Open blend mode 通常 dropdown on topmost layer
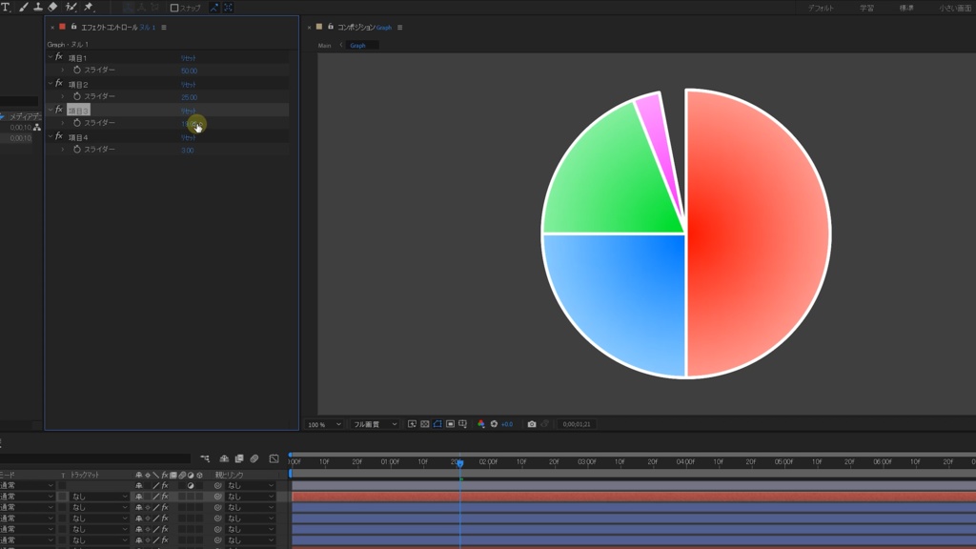The image size is (976, 549). [27, 485]
